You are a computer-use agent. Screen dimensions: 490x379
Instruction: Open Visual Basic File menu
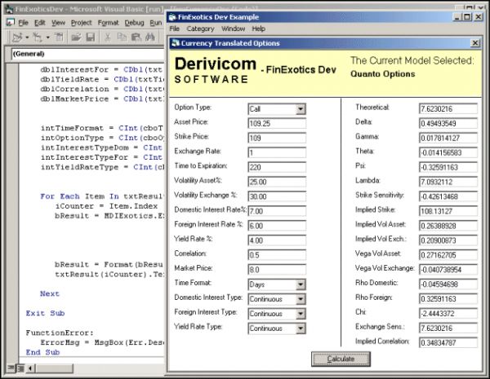(23, 23)
